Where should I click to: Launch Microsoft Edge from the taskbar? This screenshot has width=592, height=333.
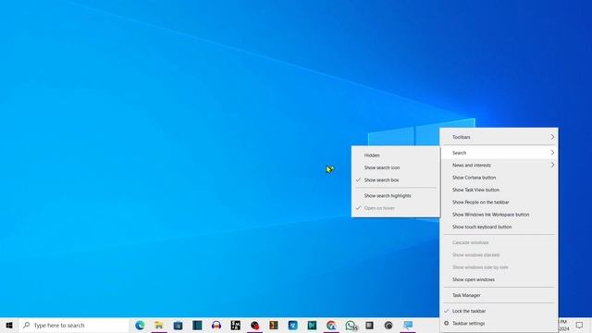tap(140, 325)
